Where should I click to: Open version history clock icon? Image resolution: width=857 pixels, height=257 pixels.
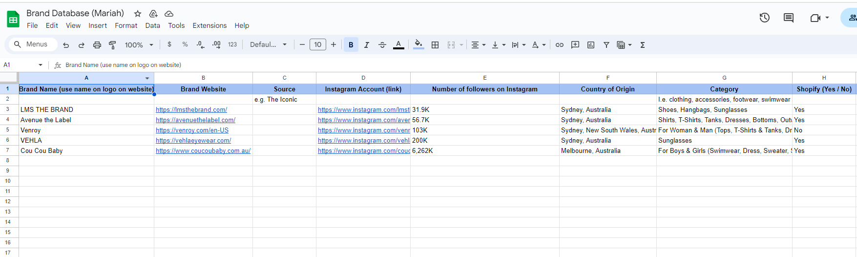coord(764,18)
